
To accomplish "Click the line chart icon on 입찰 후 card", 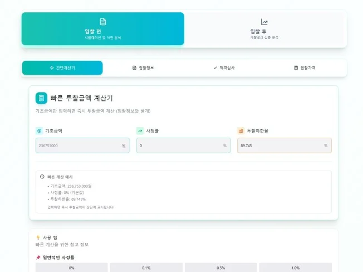I will (x=264, y=22).
